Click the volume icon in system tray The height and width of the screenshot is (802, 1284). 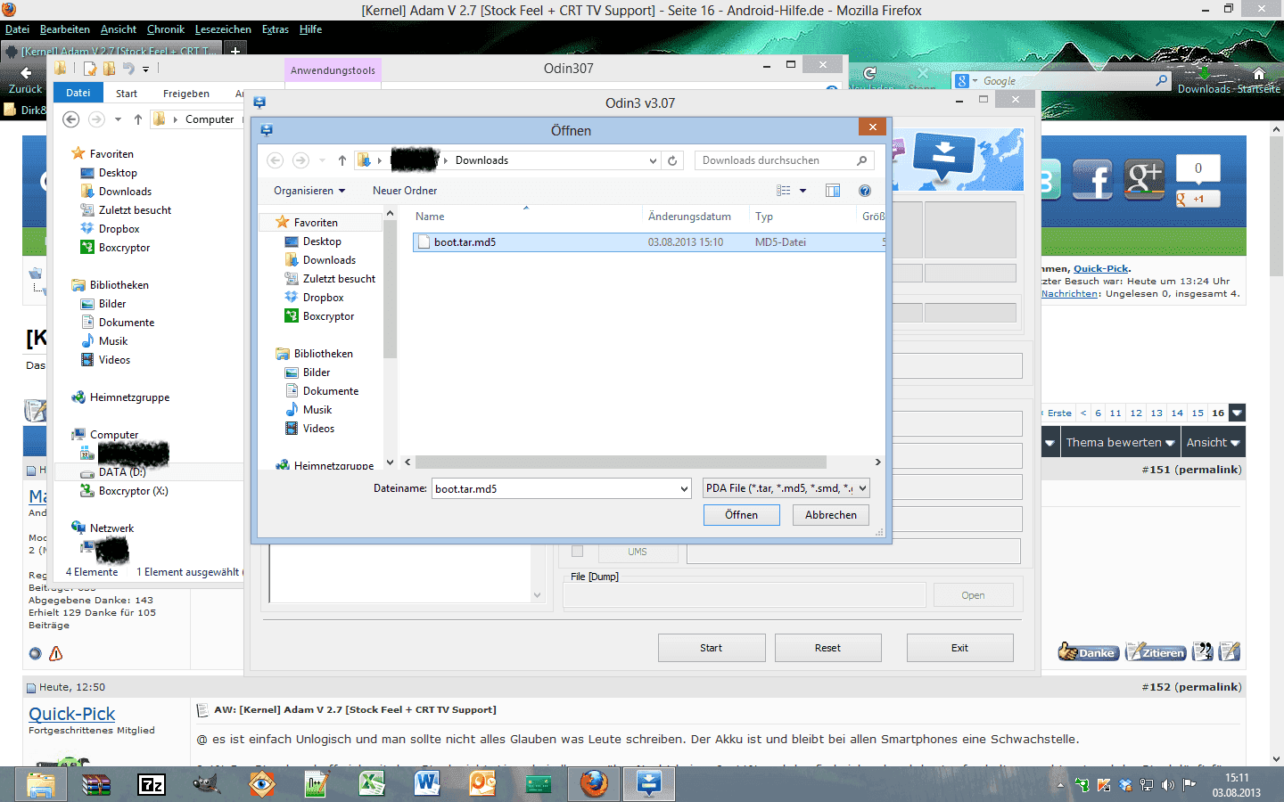coord(1168,785)
